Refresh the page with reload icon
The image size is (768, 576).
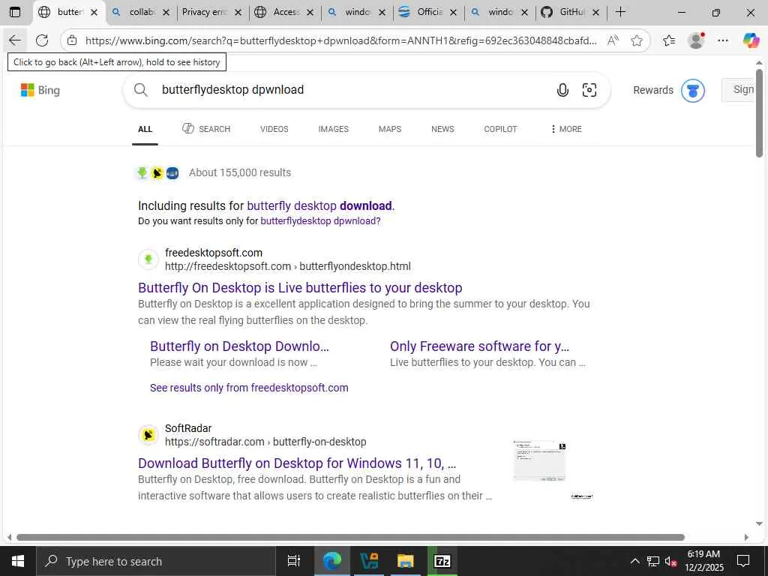pyautogui.click(x=42, y=40)
